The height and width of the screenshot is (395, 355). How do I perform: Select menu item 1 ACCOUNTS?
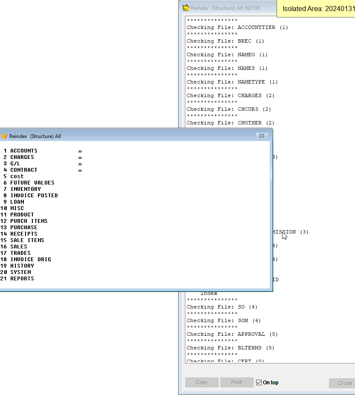[x=20, y=151]
